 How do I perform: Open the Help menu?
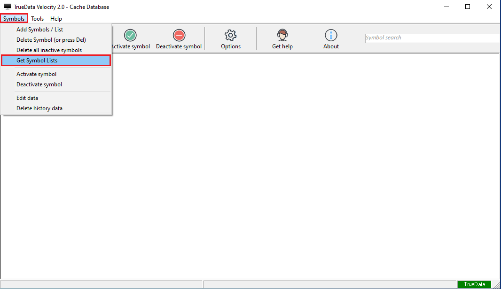click(56, 18)
